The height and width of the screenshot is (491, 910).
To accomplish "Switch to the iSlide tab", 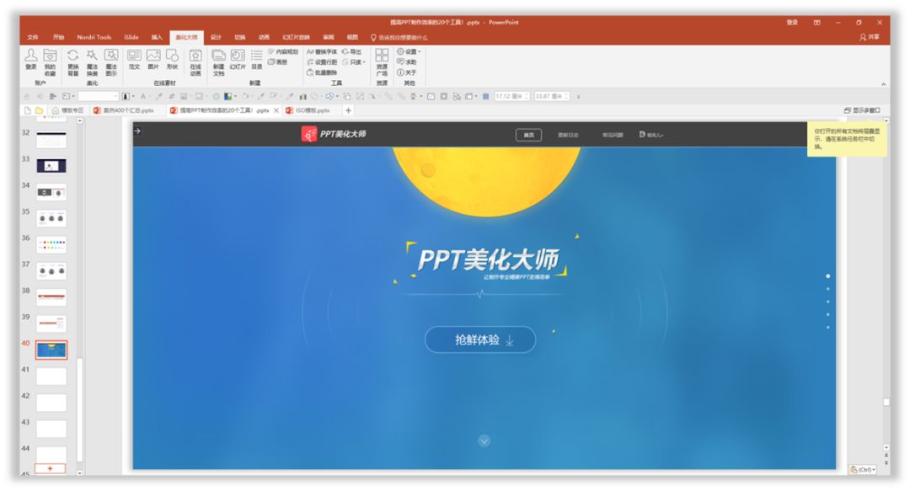I will tap(131, 37).
